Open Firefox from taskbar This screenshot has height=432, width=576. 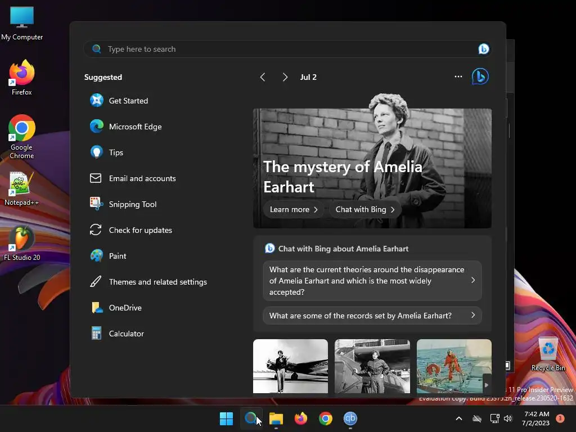pos(301,418)
